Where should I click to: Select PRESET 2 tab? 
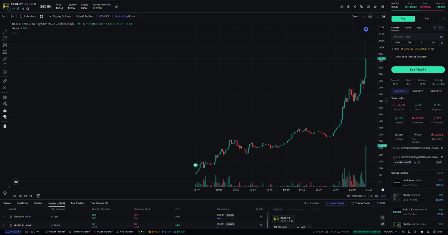[x=418, y=91]
